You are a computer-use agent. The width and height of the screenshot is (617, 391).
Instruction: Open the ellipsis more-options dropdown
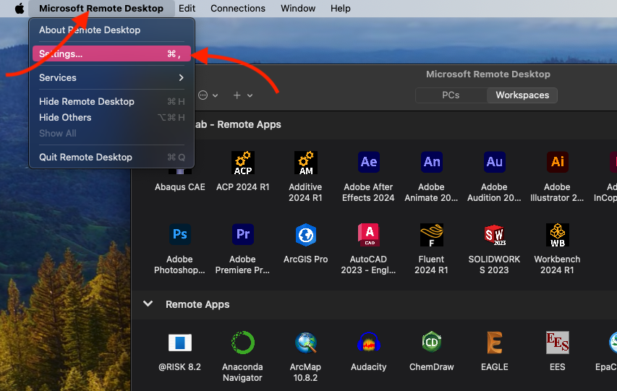[x=208, y=95]
